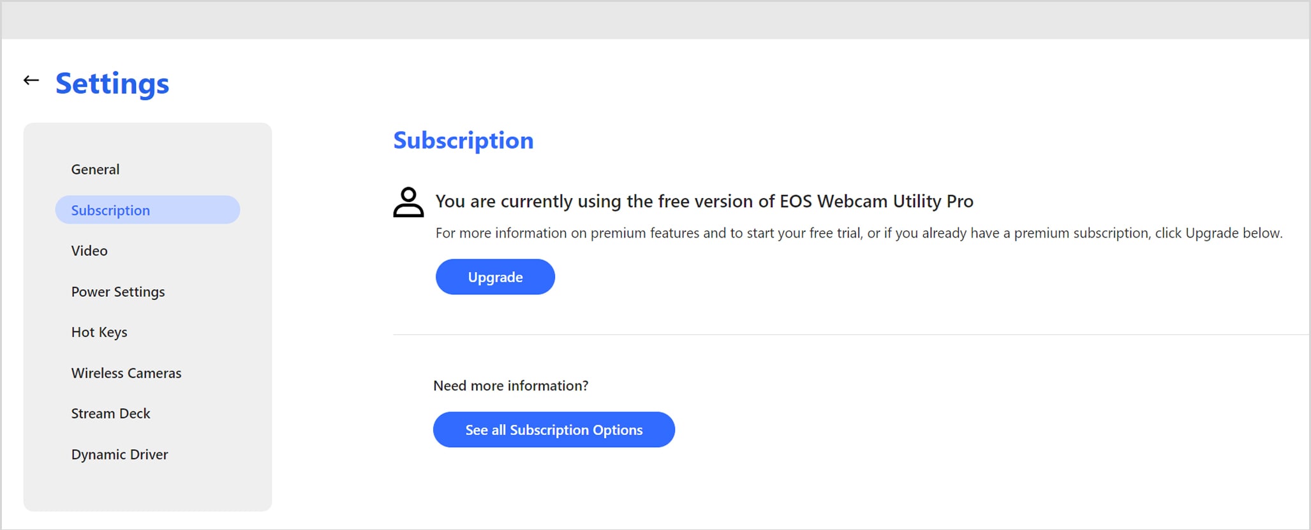Click the gray title bar at top
The width and height of the screenshot is (1311, 530).
655,20
